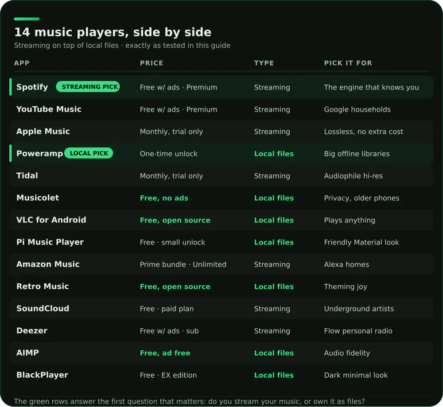The height and width of the screenshot is (407, 443).
Task: Select the Amazon Music app name
Action: coord(48,264)
